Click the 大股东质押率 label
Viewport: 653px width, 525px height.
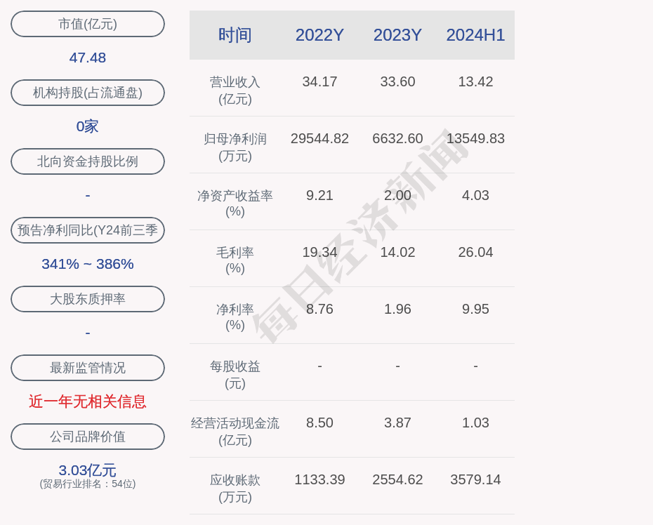(x=88, y=299)
